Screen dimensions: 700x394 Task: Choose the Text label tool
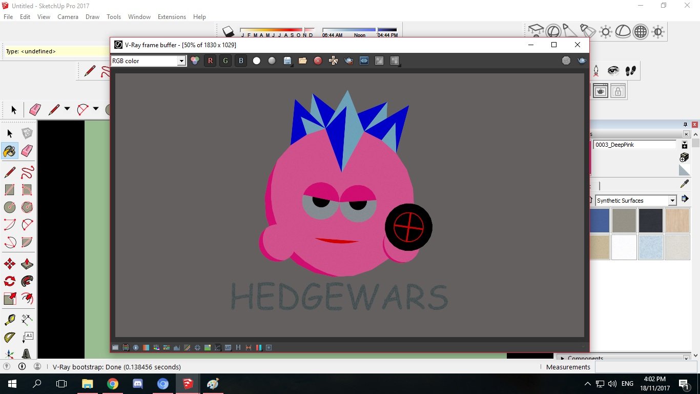tap(27, 338)
